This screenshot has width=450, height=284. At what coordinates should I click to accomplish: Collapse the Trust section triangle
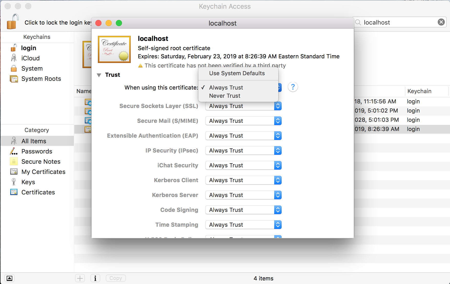[x=99, y=75]
